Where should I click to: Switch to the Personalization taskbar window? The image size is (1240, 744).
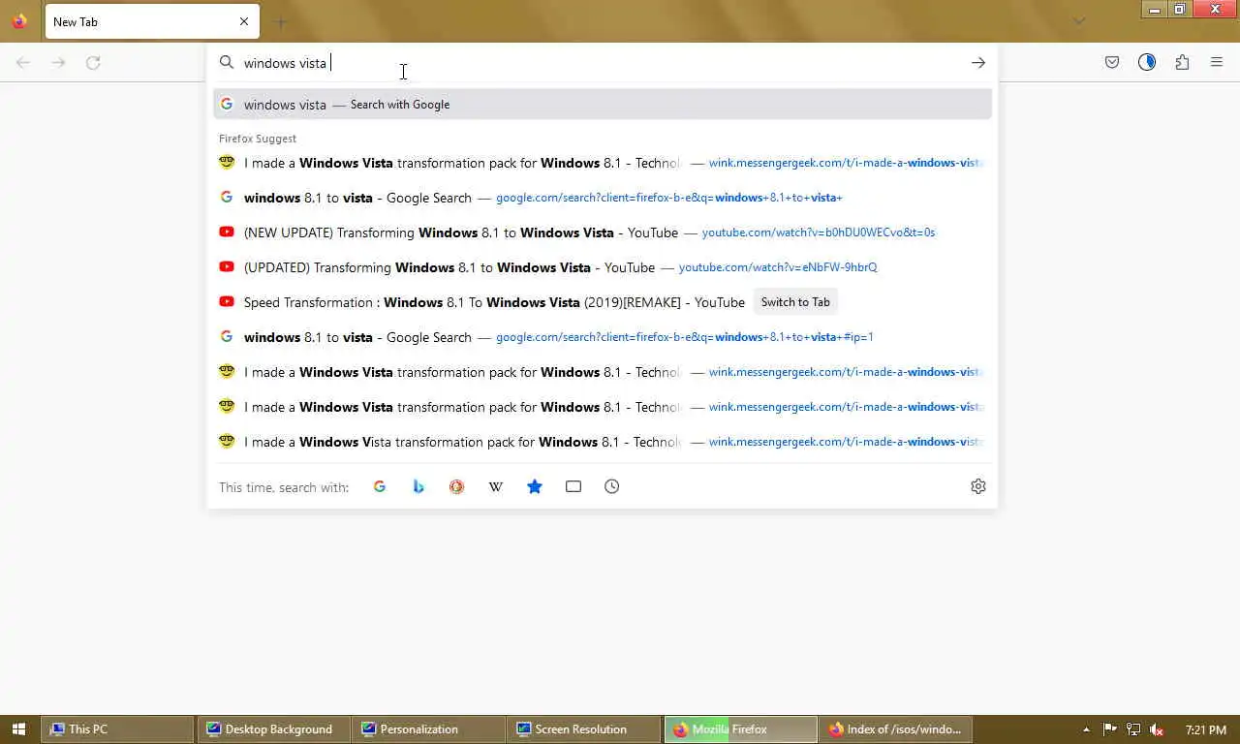coord(429,729)
